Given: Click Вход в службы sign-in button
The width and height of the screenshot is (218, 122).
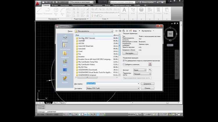Looking at the screenshot, I should (x=146, y=2).
